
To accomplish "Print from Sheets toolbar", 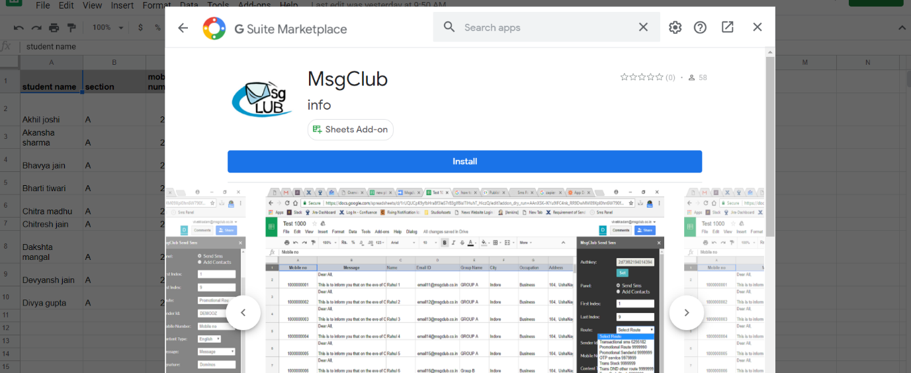I will [54, 28].
